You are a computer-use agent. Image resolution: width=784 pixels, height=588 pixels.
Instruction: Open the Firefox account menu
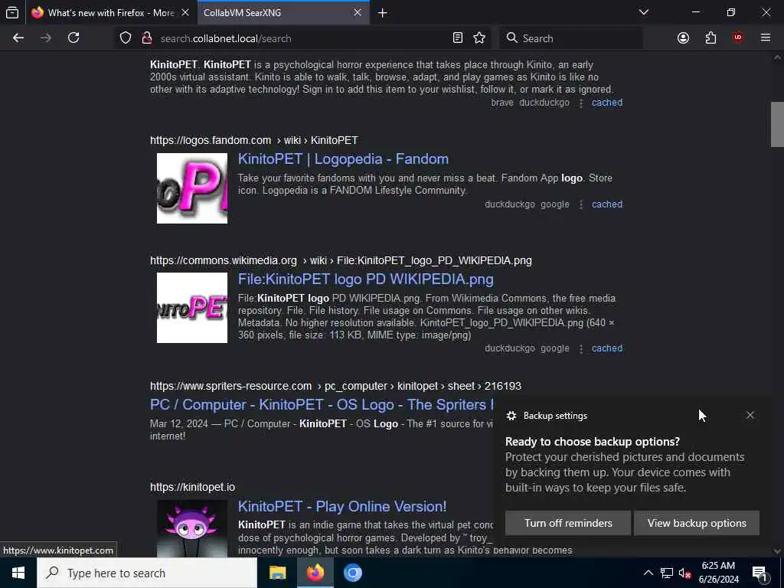pyautogui.click(x=683, y=38)
